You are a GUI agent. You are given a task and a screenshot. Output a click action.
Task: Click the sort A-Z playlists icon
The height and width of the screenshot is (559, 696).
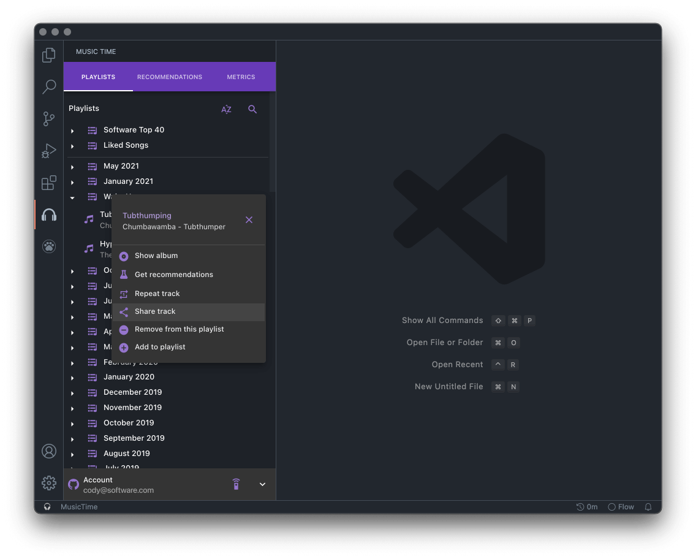227,109
